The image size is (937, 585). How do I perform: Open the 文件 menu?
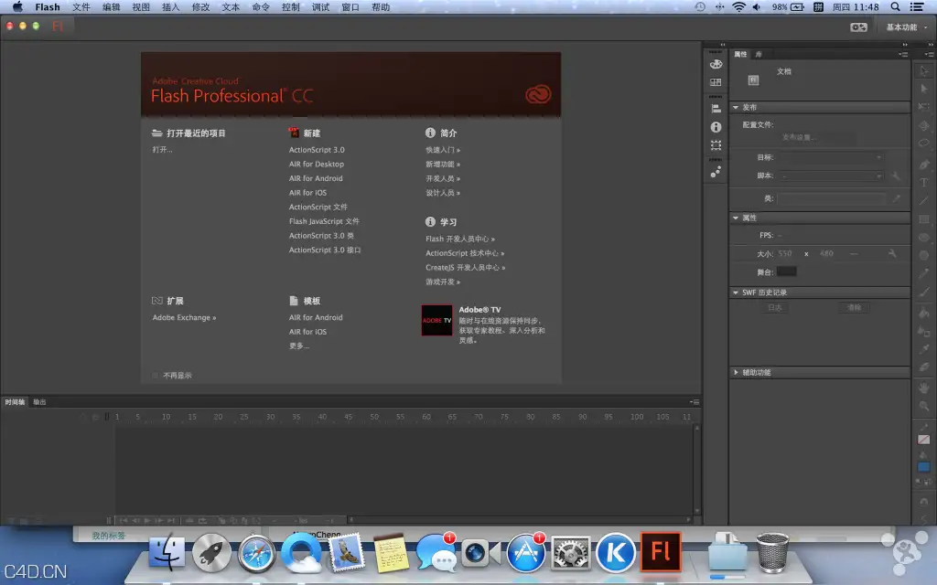pyautogui.click(x=81, y=7)
